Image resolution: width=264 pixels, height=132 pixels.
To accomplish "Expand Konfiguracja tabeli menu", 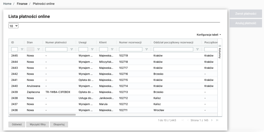I will tap(209, 35).
